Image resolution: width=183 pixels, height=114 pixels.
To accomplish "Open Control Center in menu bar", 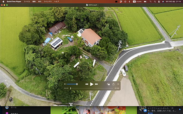I will coord(159,2).
